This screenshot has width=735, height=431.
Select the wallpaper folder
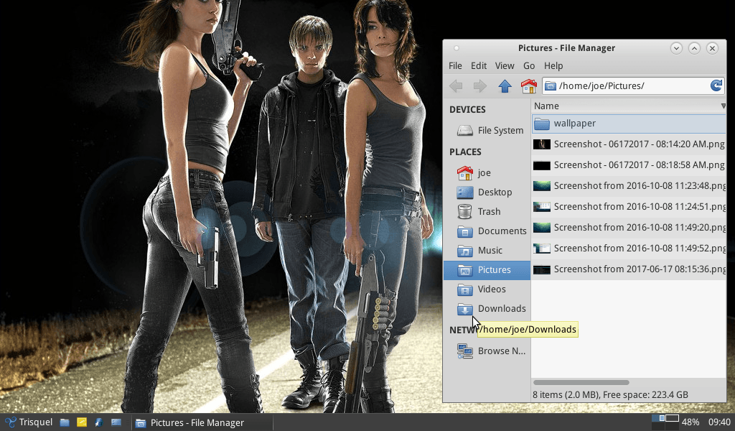[x=629, y=124]
